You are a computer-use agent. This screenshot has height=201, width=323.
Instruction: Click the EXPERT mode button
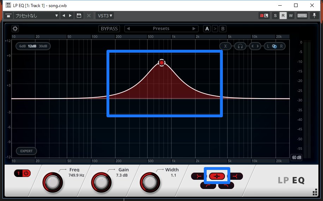tap(26, 151)
